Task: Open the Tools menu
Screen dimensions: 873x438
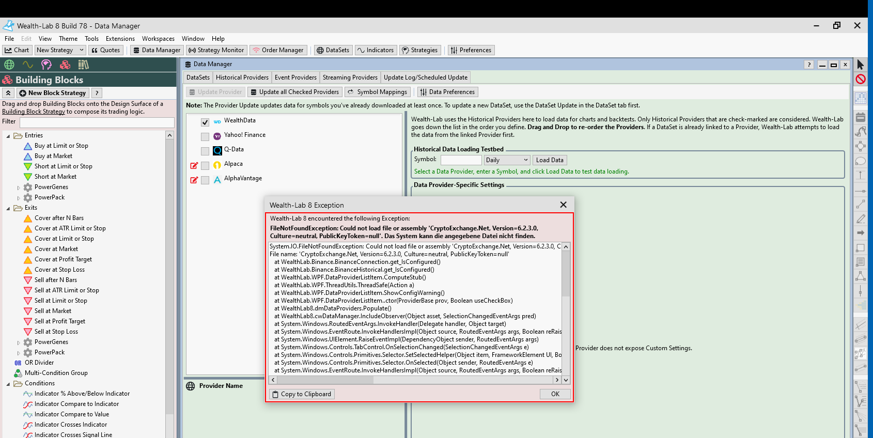Action: [x=91, y=39]
